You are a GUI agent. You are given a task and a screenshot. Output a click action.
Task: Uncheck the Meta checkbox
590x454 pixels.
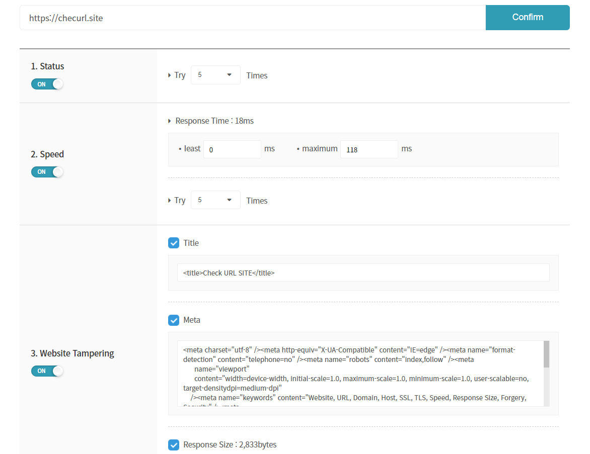[174, 320]
